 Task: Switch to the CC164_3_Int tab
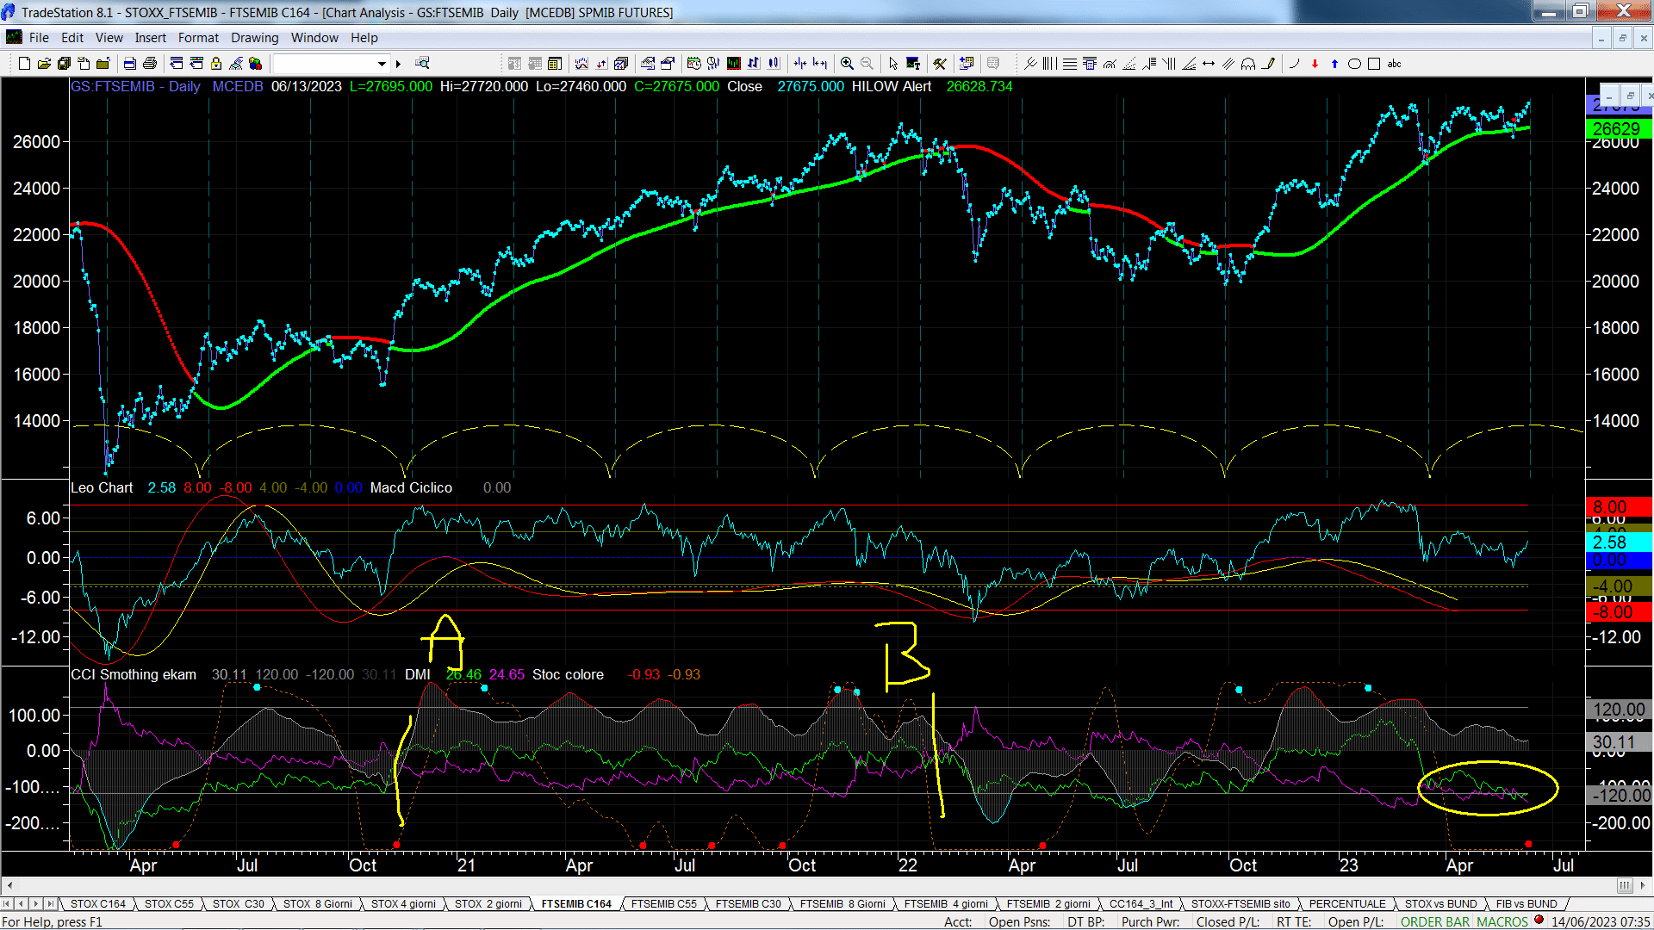click(x=1141, y=904)
